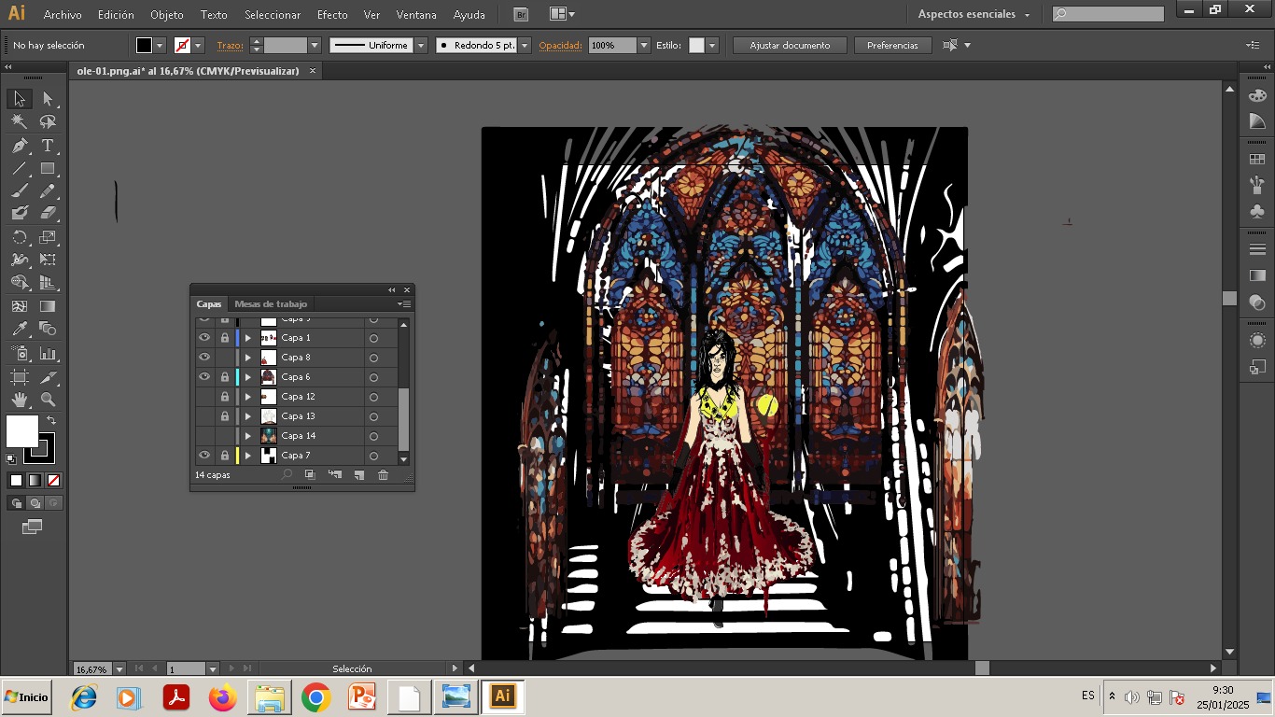Open the Archivo menu
The height and width of the screenshot is (717, 1275).
coord(63,15)
